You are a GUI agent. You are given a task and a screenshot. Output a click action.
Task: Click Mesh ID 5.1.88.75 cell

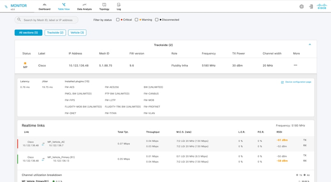coord(106,65)
